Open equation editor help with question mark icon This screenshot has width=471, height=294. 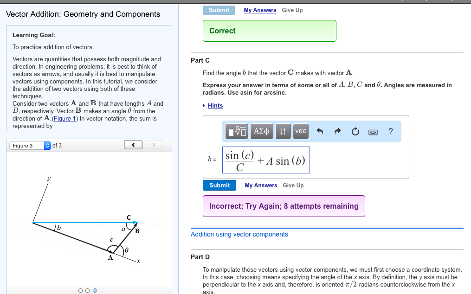pyautogui.click(x=390, y=131)
